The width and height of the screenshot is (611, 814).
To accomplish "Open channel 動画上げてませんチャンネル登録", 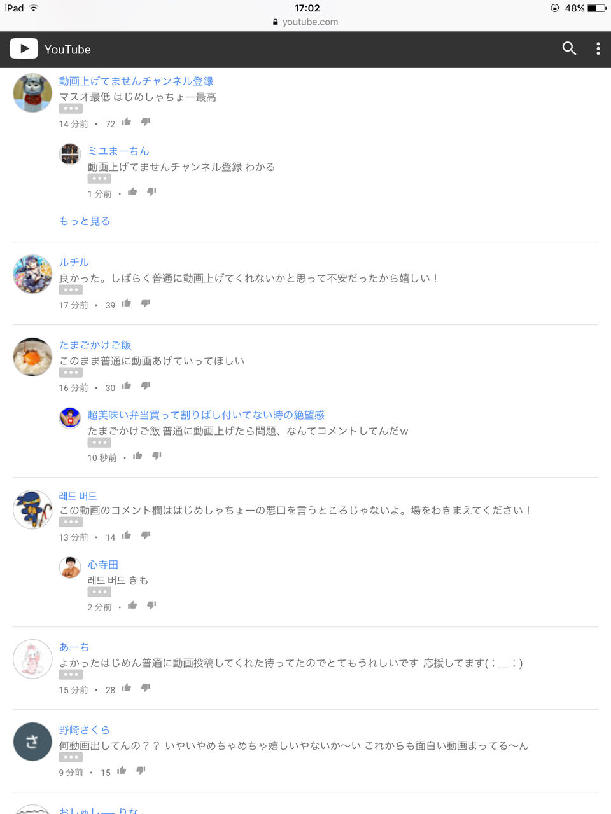I will (x=136, y=81).
